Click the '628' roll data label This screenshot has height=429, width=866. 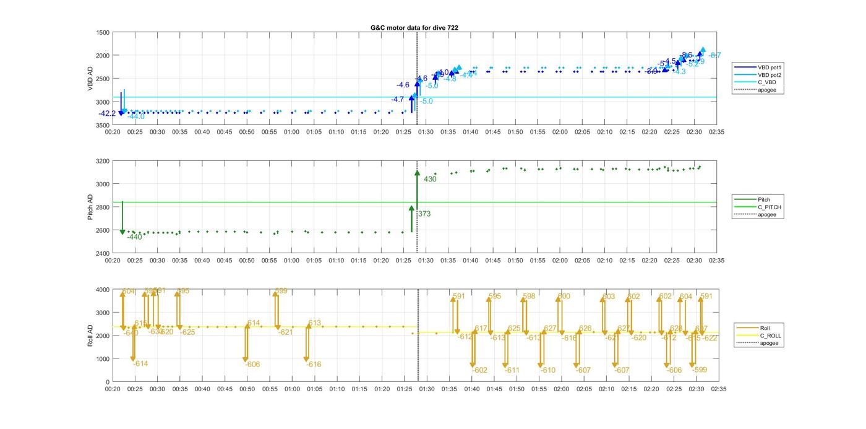pyautogui.click(x=676, y=329)
